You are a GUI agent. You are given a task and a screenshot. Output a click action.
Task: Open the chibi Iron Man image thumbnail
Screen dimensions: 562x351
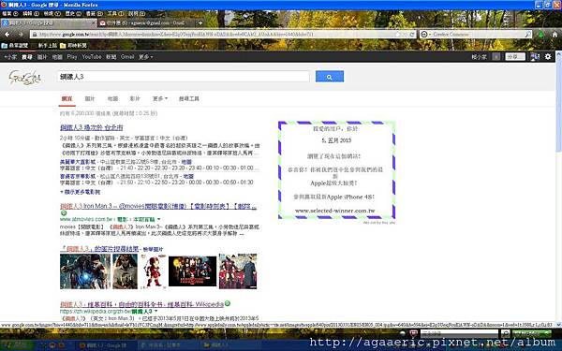click(x=153, y=271)
